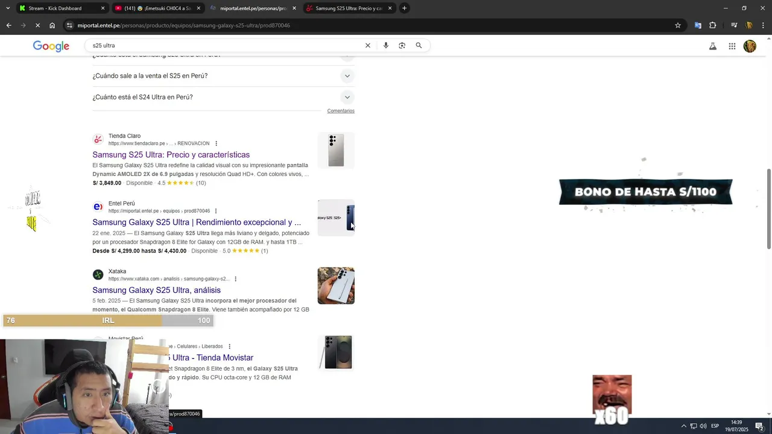This screenshot has width=772, height=434.
Task: Run the search with the magnifier icon
Action: pyautogui.click(x=419, y=46)
